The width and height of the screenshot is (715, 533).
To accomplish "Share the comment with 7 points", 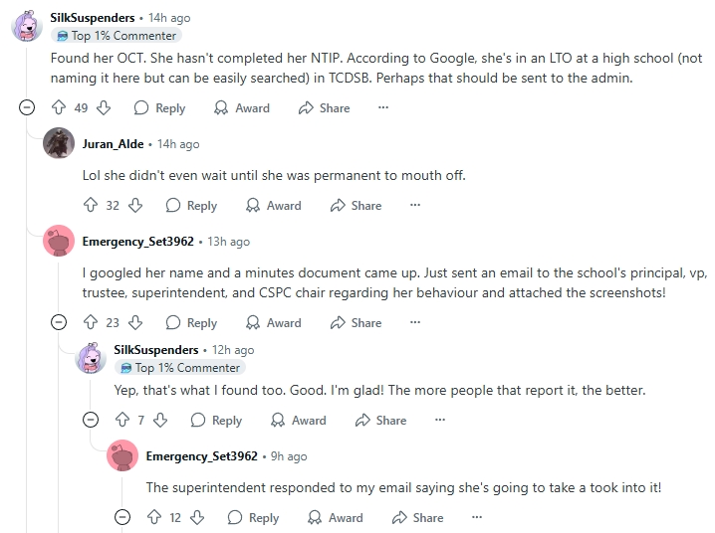I will tap(381, 420).
